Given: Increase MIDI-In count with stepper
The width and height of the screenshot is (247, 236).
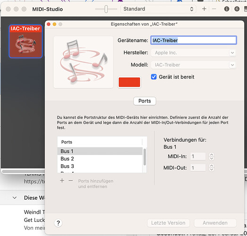Looking at the screenshot, I should (x=212, y=155).
